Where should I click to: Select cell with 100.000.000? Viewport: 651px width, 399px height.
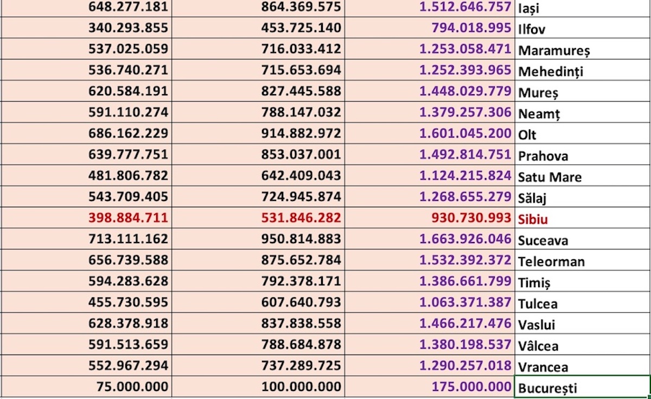(x=258, y=388)
